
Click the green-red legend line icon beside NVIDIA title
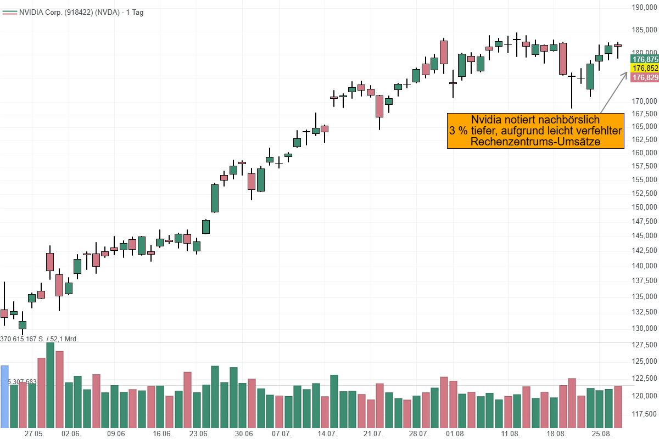click(9, 12)
